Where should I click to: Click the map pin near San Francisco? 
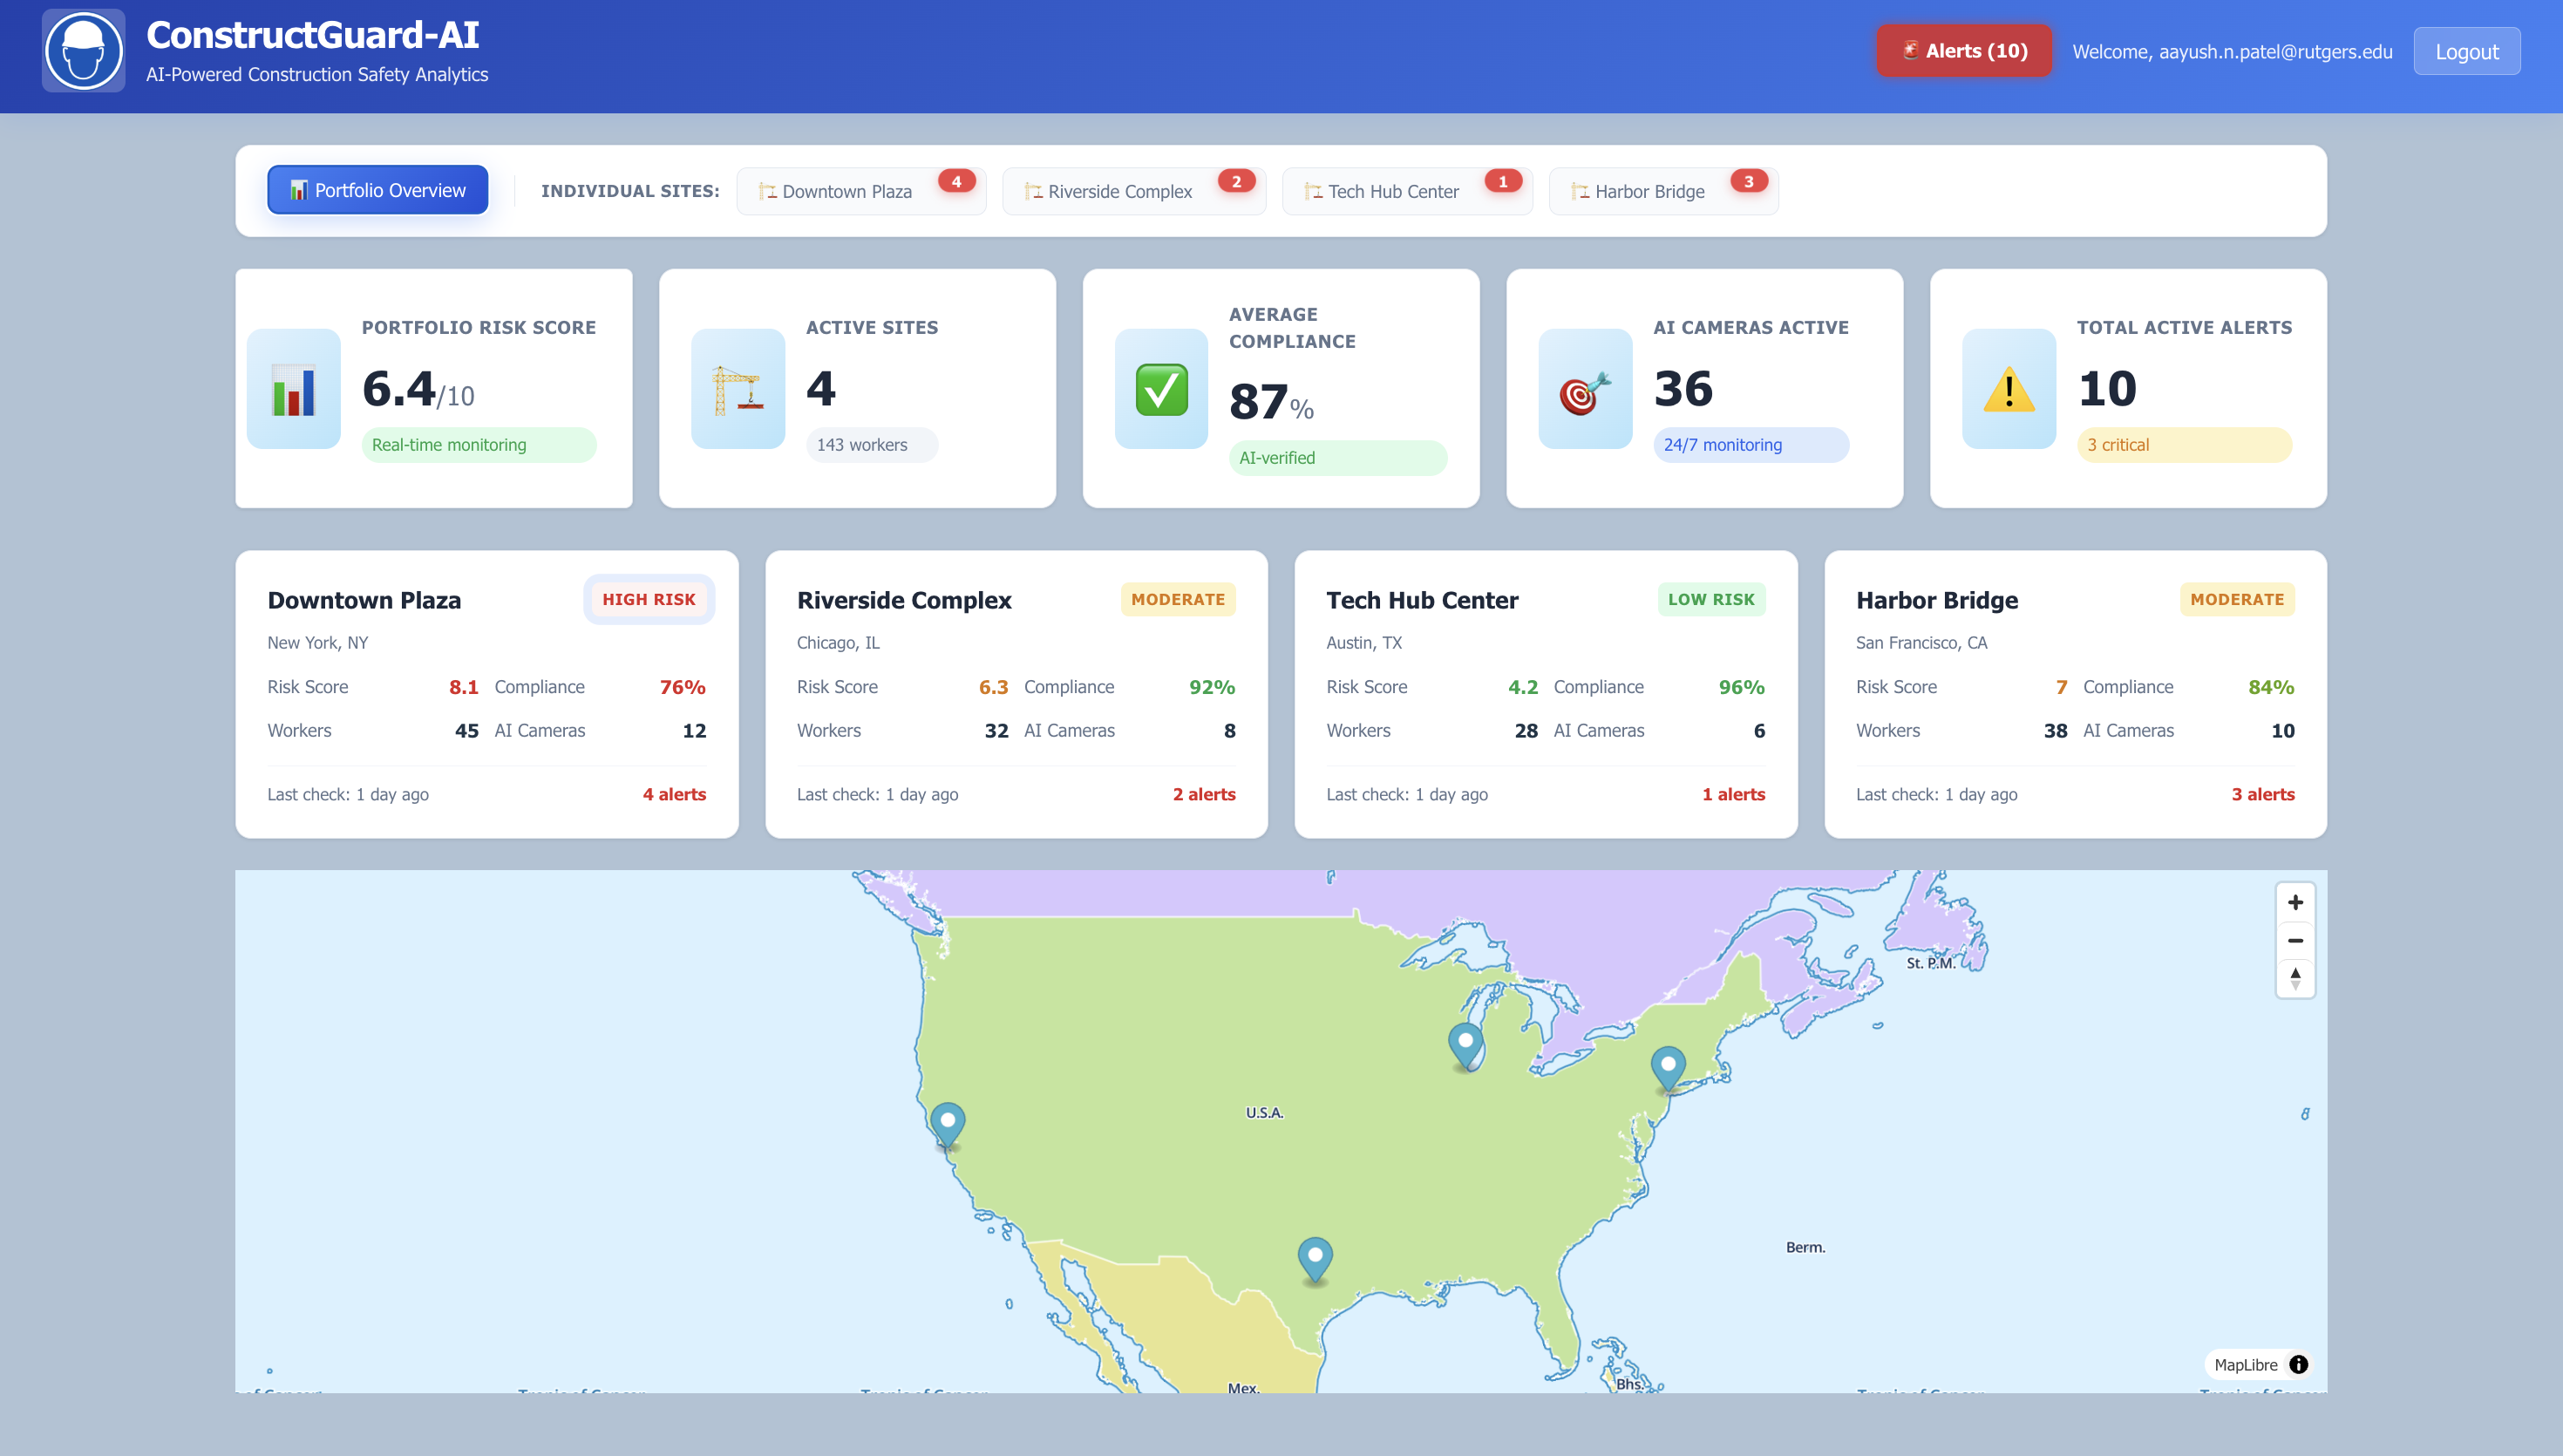point(947,1122)
